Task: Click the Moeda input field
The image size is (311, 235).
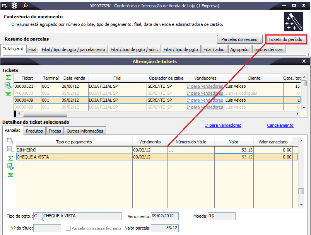Action: pos(222,216)
